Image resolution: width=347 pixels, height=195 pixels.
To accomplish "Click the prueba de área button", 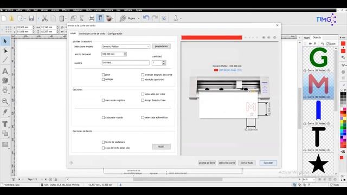I will (x=207, y=163).
